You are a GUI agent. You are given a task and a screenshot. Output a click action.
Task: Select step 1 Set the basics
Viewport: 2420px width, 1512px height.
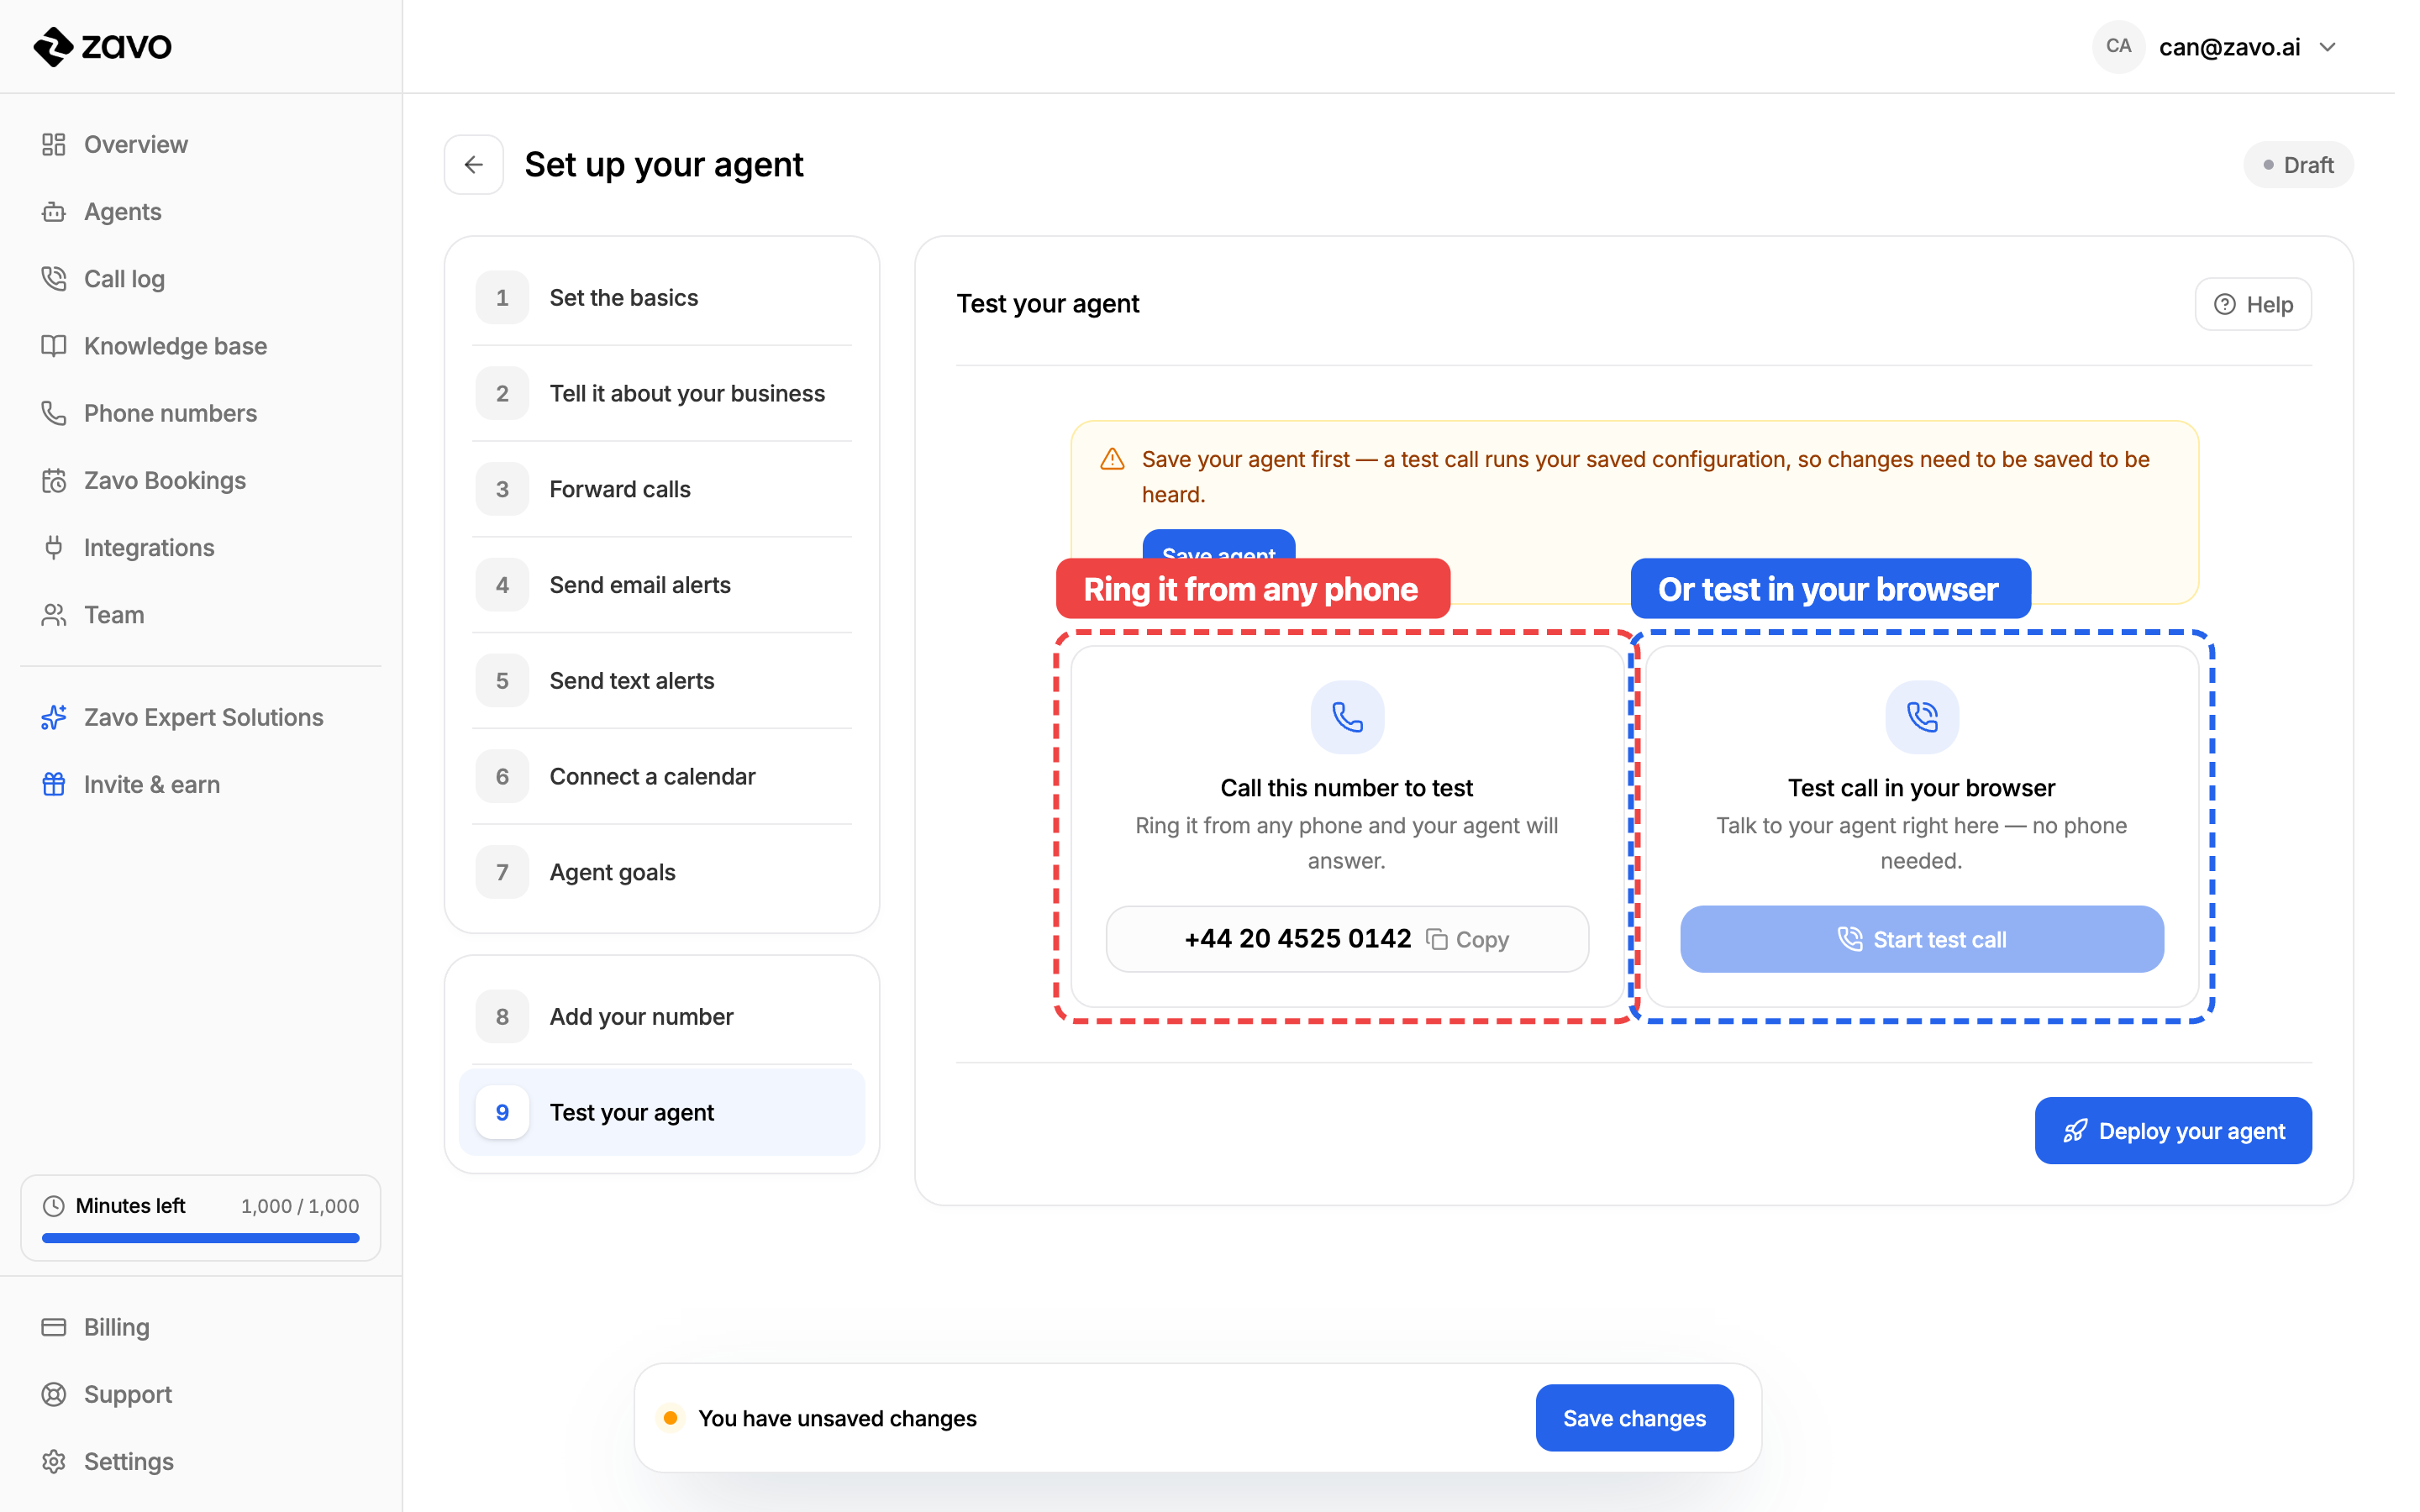[662, 297]
